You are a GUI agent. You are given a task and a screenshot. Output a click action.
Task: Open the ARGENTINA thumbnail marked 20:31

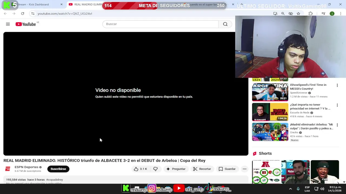(270, 92)
